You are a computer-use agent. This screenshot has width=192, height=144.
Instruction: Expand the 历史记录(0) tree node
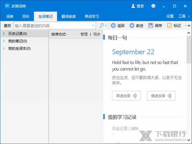[4, 34]
